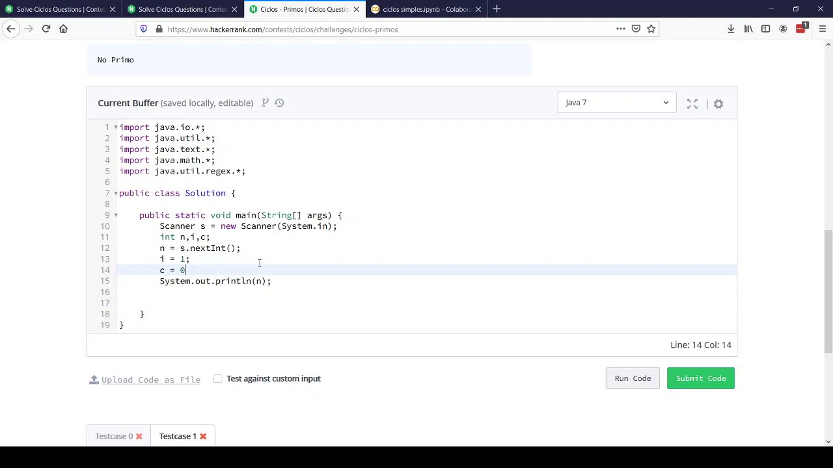This screenshot has width=833, height=468.
Task: Click the shield tracking protection icon
Action: coord(144,29)
